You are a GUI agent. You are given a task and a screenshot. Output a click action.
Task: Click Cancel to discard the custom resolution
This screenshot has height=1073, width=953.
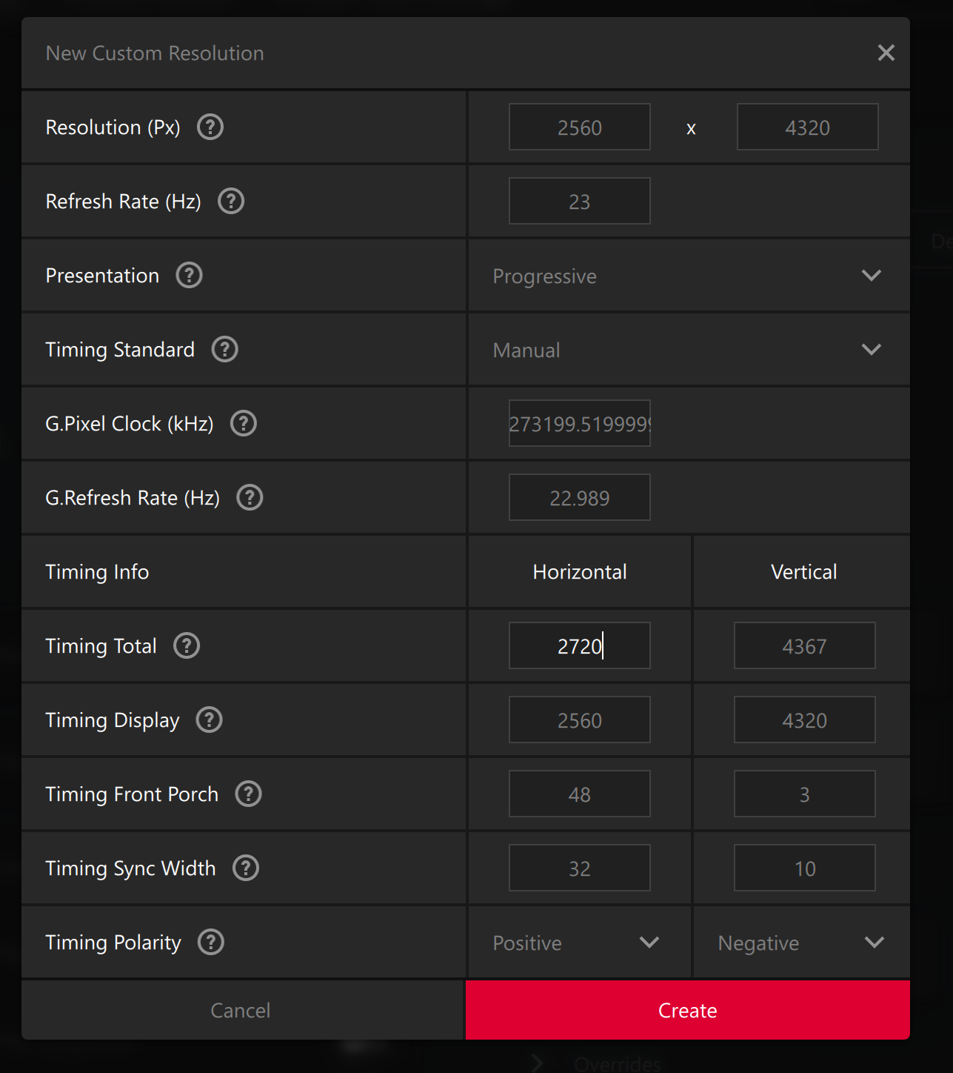click(241, 1011)
